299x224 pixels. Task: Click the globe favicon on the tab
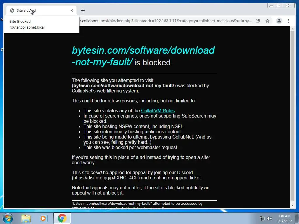(12, 10)
